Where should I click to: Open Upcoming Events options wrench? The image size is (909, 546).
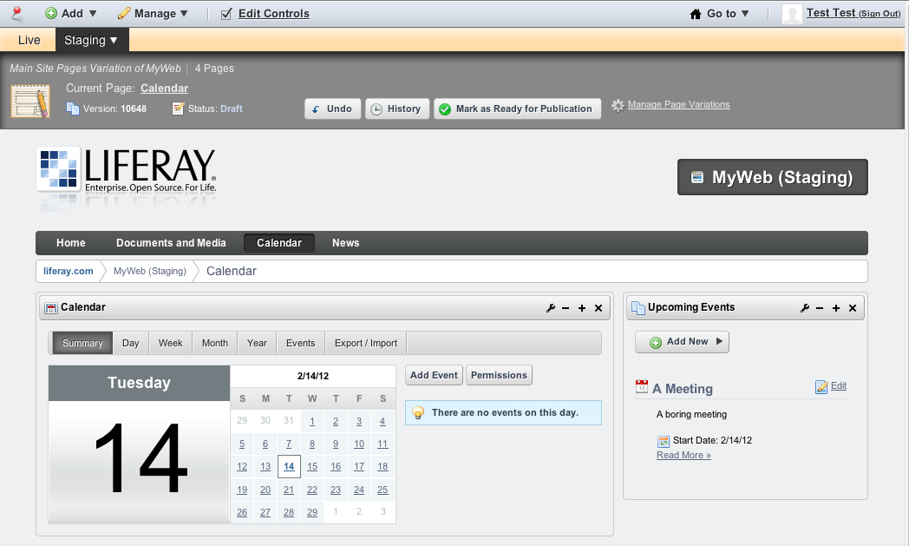pos(804,308)
